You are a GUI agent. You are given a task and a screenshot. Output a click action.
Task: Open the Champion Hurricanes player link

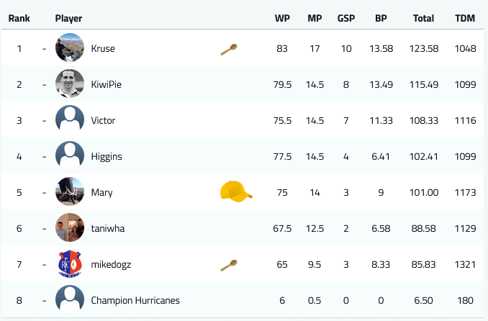[x=135, y=300]
